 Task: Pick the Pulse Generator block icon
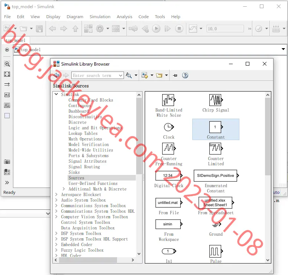tap(216, 251)
